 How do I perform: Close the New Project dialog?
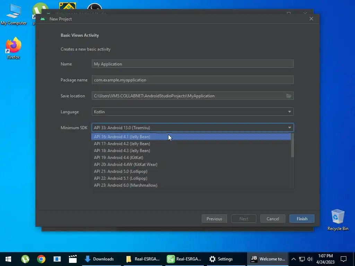pyautogui.click(x=311, y=19)
